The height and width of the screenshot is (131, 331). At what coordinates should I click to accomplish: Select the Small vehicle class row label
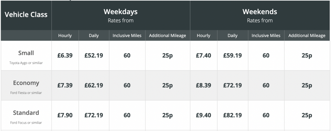pos(26,53)
